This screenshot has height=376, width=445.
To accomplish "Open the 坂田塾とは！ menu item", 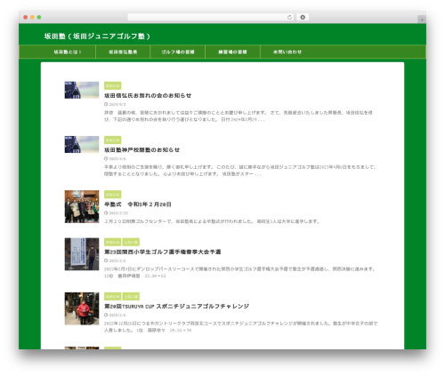I will point(68,52).
